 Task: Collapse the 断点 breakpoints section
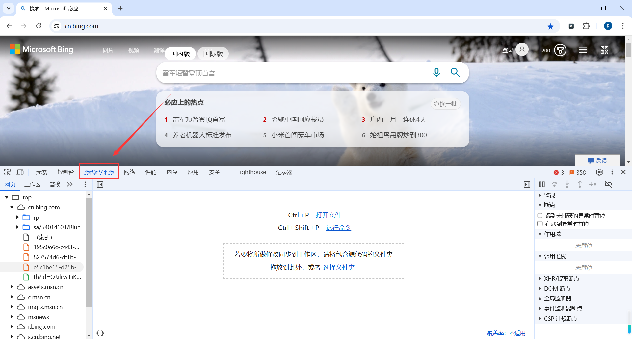pos(540,205)
